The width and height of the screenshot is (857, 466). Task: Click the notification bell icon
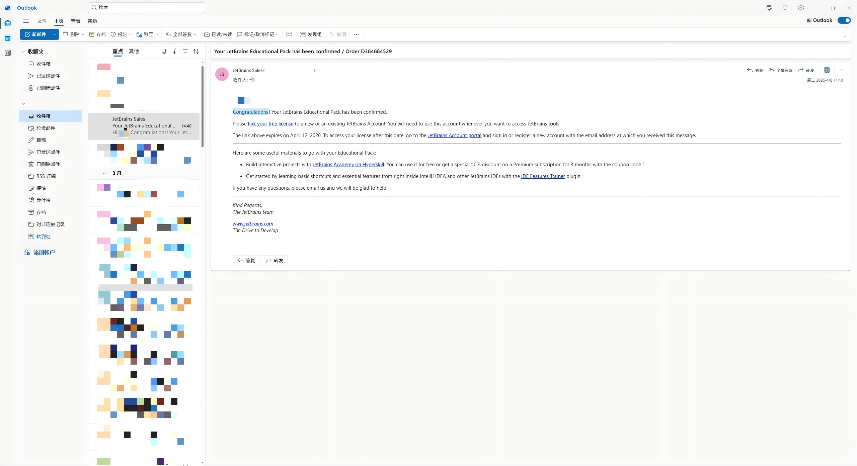785,8
